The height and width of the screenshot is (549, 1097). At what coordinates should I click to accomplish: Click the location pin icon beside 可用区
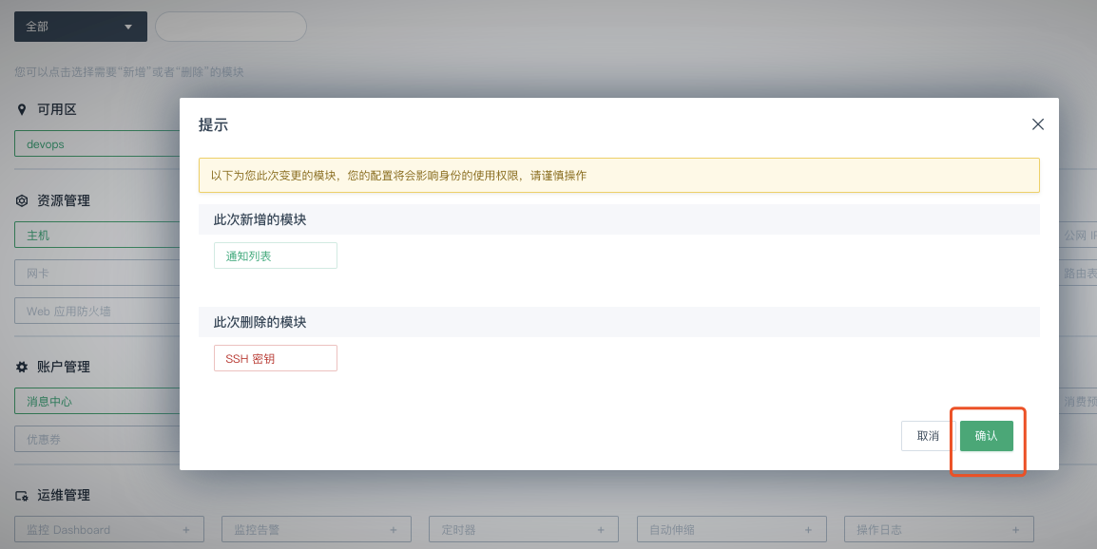tap(22, 109)
